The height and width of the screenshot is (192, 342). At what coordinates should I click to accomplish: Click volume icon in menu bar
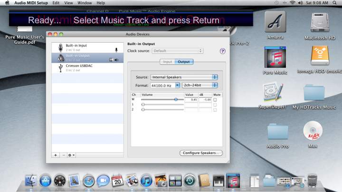(x=300, y=3)
